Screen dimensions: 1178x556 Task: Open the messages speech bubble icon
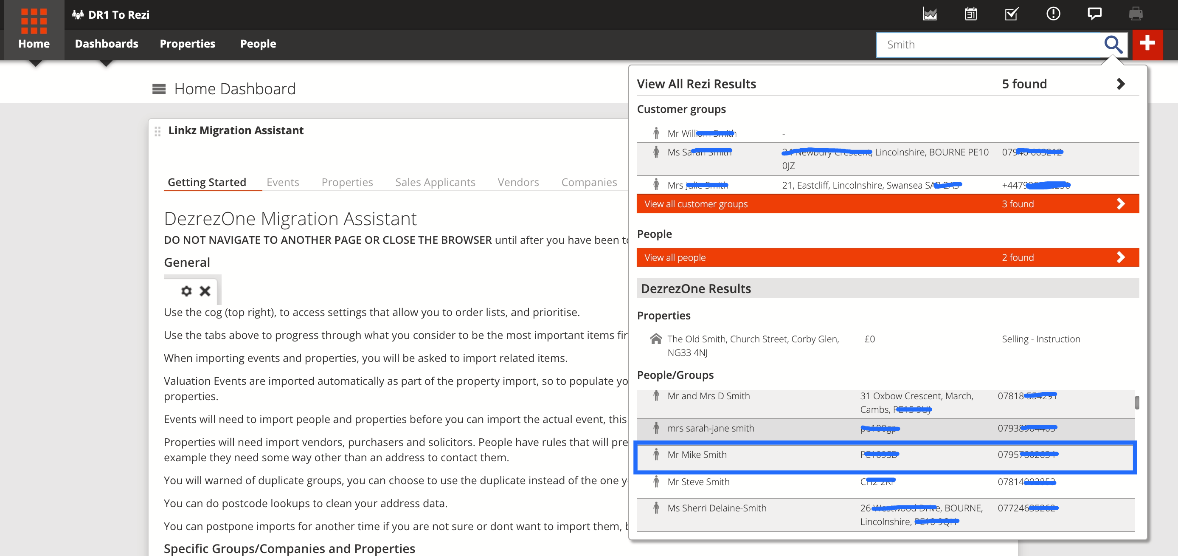pos(1094,14)
